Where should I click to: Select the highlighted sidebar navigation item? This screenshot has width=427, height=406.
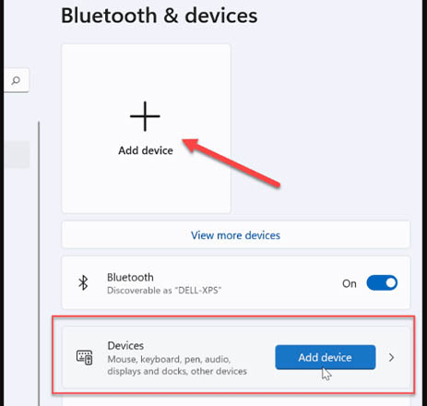17,154
